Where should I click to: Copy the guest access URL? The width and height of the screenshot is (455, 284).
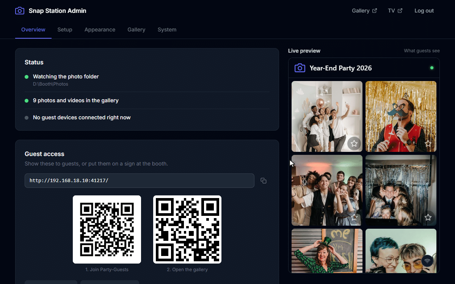point(264,181)
